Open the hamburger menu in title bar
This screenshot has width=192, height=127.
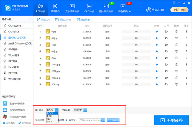(x=174, y=3)
